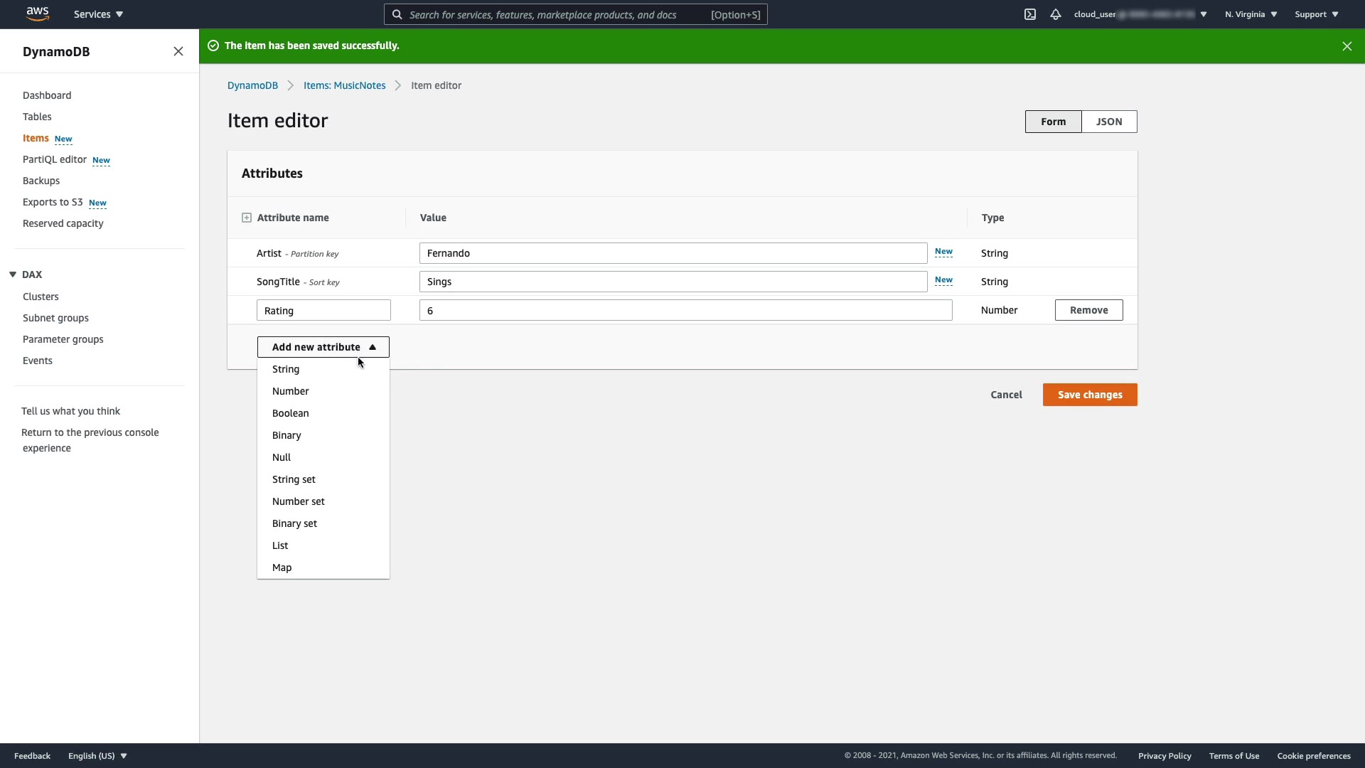1365x768 pixels.
Task: Open the Items: MusicNotes breadcrumb link
Action: point(344,85)
